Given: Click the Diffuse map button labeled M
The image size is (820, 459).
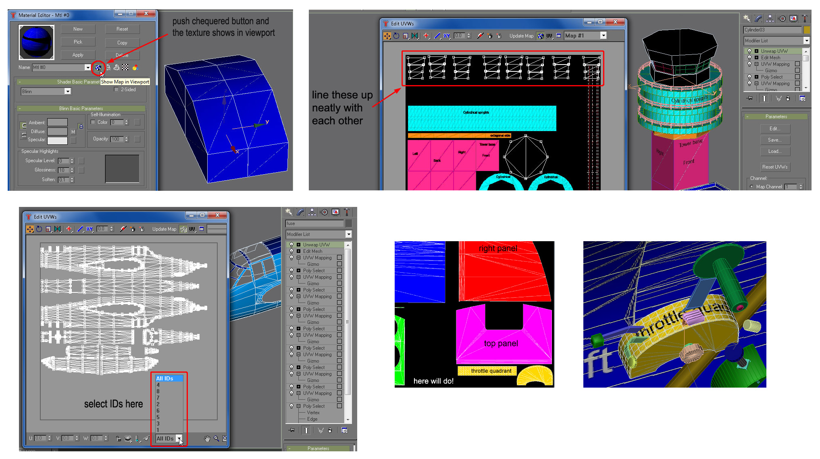Looking at the screenshot, I should pos(73,131).
